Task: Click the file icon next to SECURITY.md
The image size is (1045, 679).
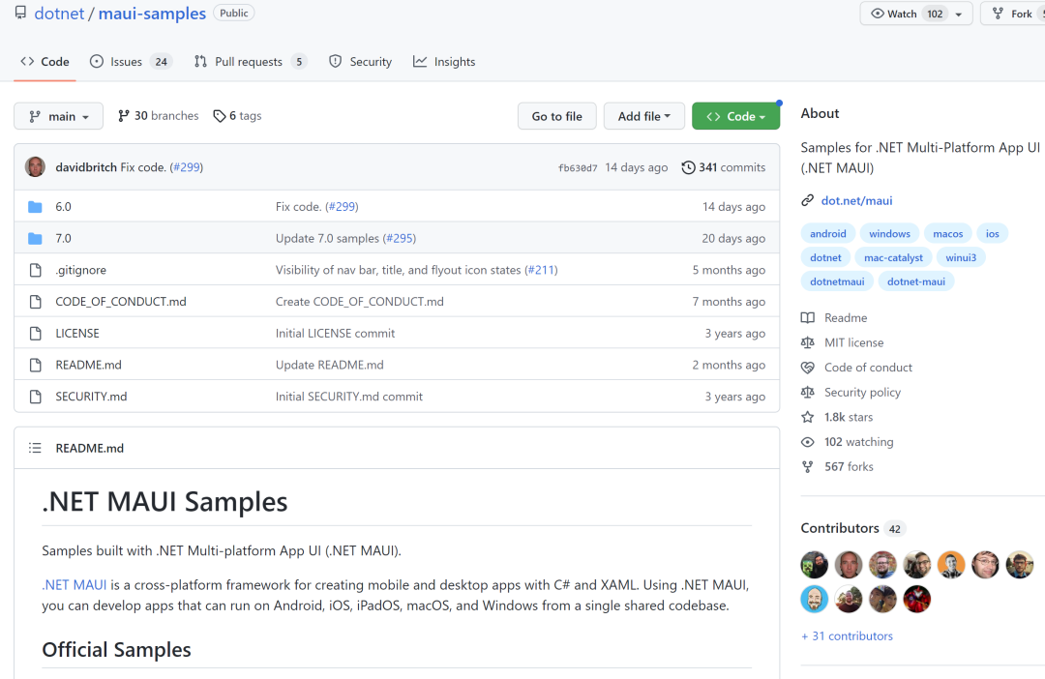Action: click(x=36, y=397)
